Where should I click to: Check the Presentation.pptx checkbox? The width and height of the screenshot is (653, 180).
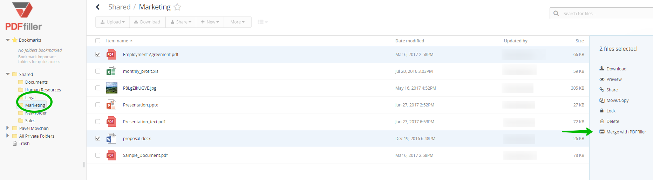point(98,105)
